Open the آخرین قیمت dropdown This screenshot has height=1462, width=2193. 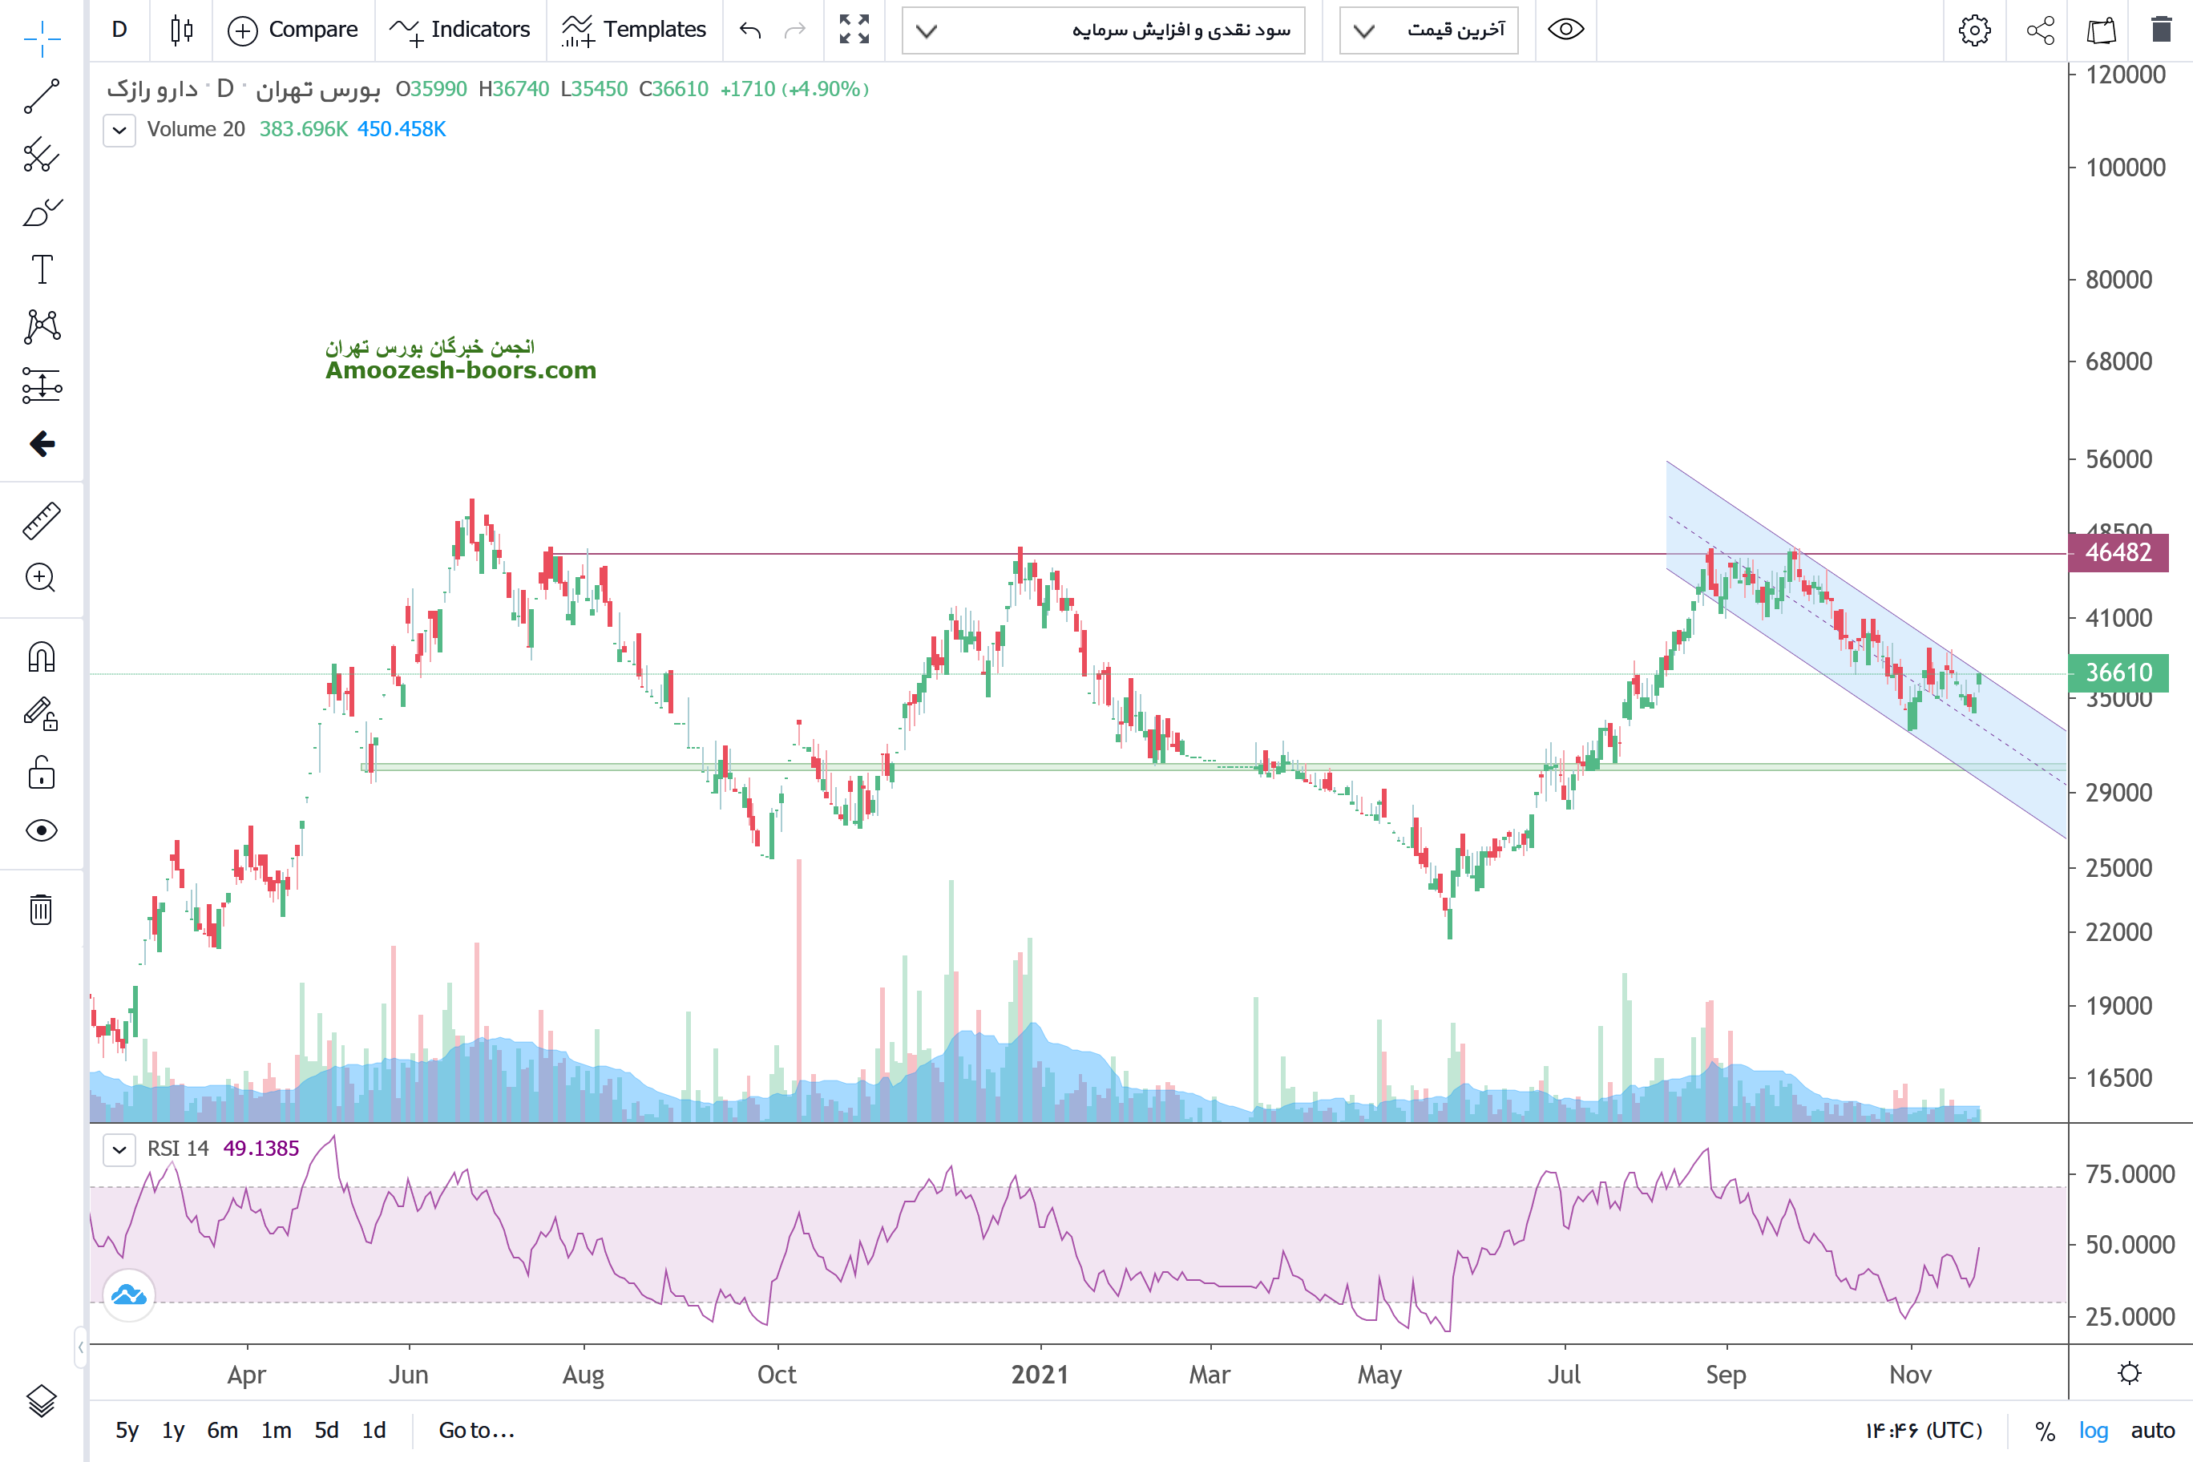(1429, 30)
